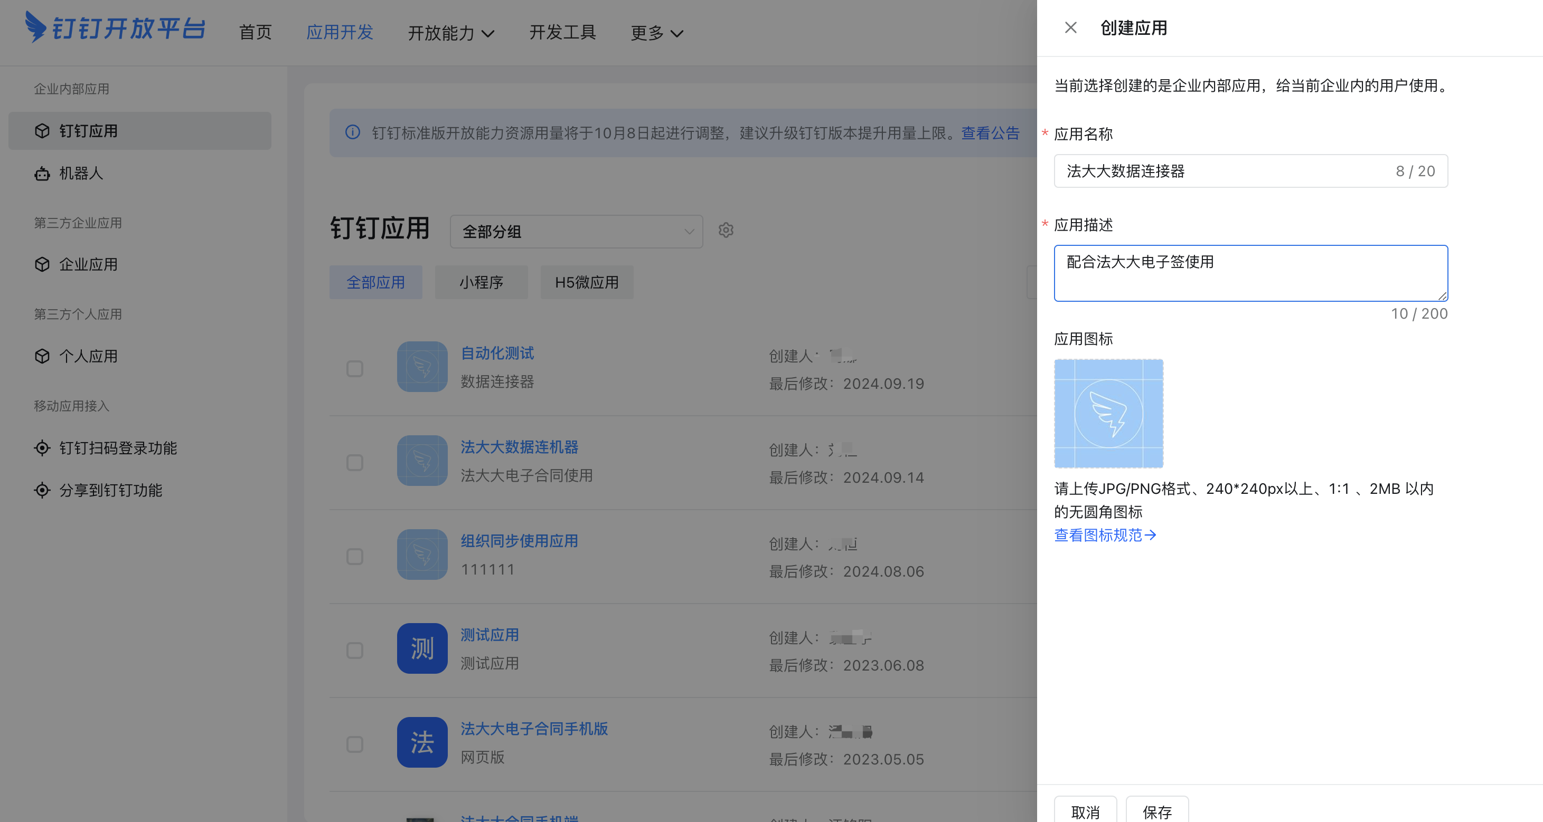
Task: Open the 查看图标规范 link
Action: point(1105,535)
